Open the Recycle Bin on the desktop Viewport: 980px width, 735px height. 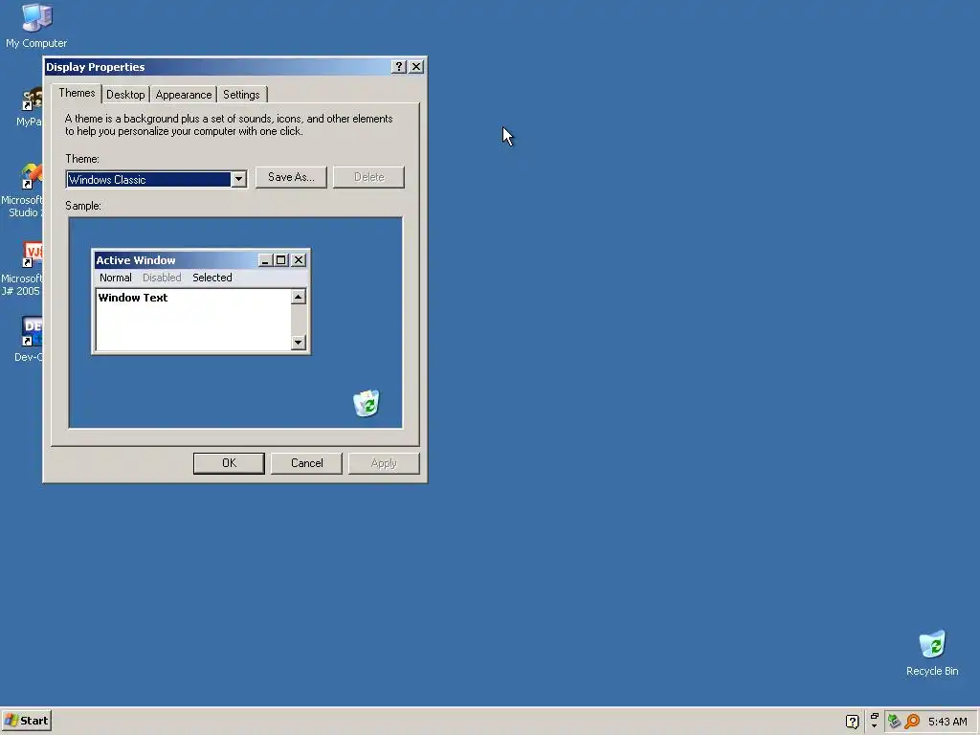pos(932,653)
